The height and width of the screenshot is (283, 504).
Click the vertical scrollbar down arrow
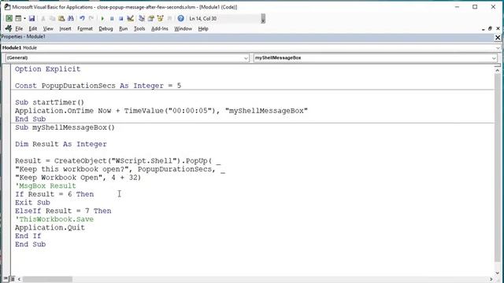[498, 273]
